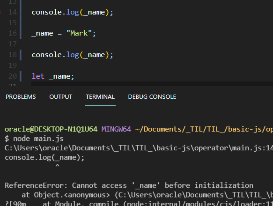Open the DEBUG CONSOLE tab

click(152, 97)
